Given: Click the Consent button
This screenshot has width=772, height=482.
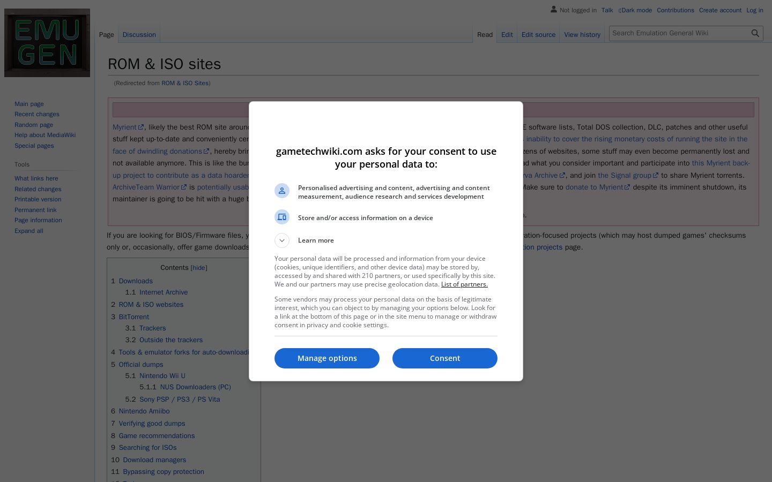Looking at the screenshot, I should pos(445,358).
